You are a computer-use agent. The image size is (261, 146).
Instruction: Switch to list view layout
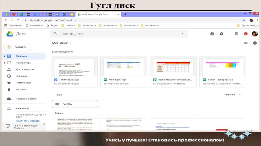click(x=246, y=43)
